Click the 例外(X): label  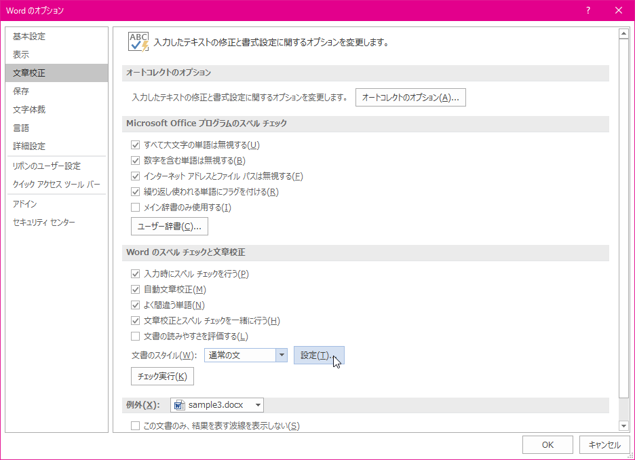143,405
